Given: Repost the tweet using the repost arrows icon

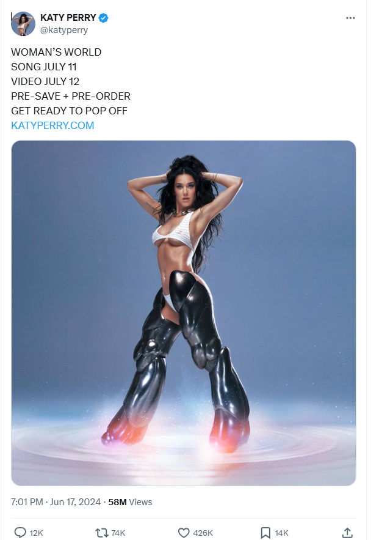Looking at the screenshot, I should tap(102, 533).
